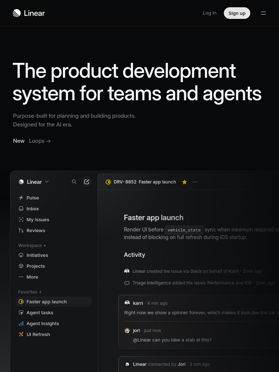Toggle the favorite star for the issue

tap(185, 182)
